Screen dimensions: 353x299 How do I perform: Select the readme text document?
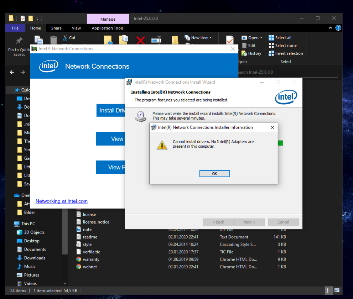click(x=90, y=237)
